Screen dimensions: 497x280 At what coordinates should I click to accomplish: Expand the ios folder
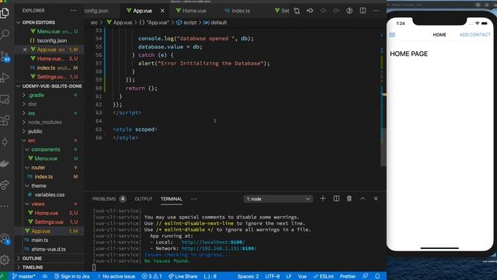[31, 114]
